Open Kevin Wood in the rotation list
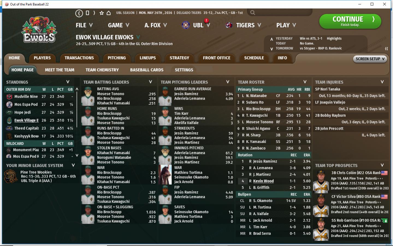393x246 pixels. pos(263,181)
